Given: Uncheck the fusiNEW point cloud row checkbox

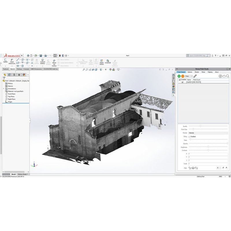Looking at the screenshot, I should pos(182,82).
